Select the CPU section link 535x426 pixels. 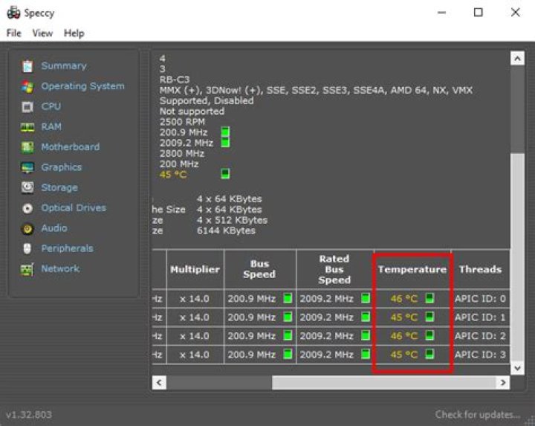click(51, 106)
